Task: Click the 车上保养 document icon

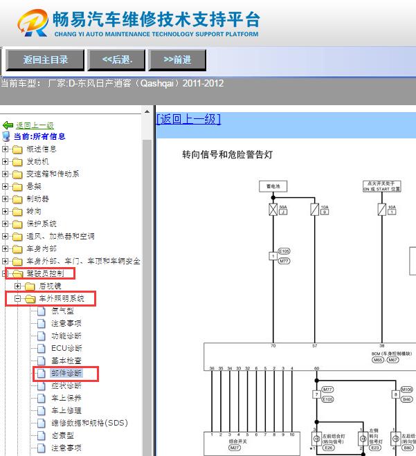Action: [x=42, y=398]
